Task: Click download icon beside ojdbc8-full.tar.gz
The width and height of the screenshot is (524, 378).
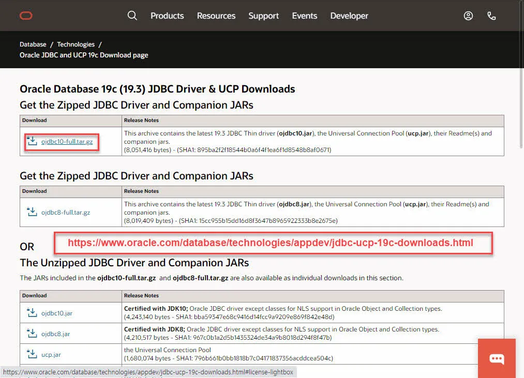Action: point(32,212)
